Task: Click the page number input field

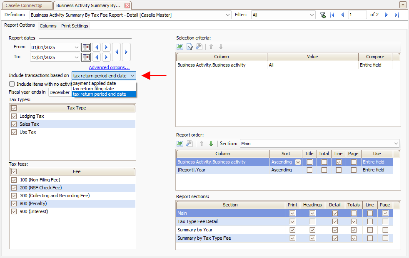Action: [357, 15]
